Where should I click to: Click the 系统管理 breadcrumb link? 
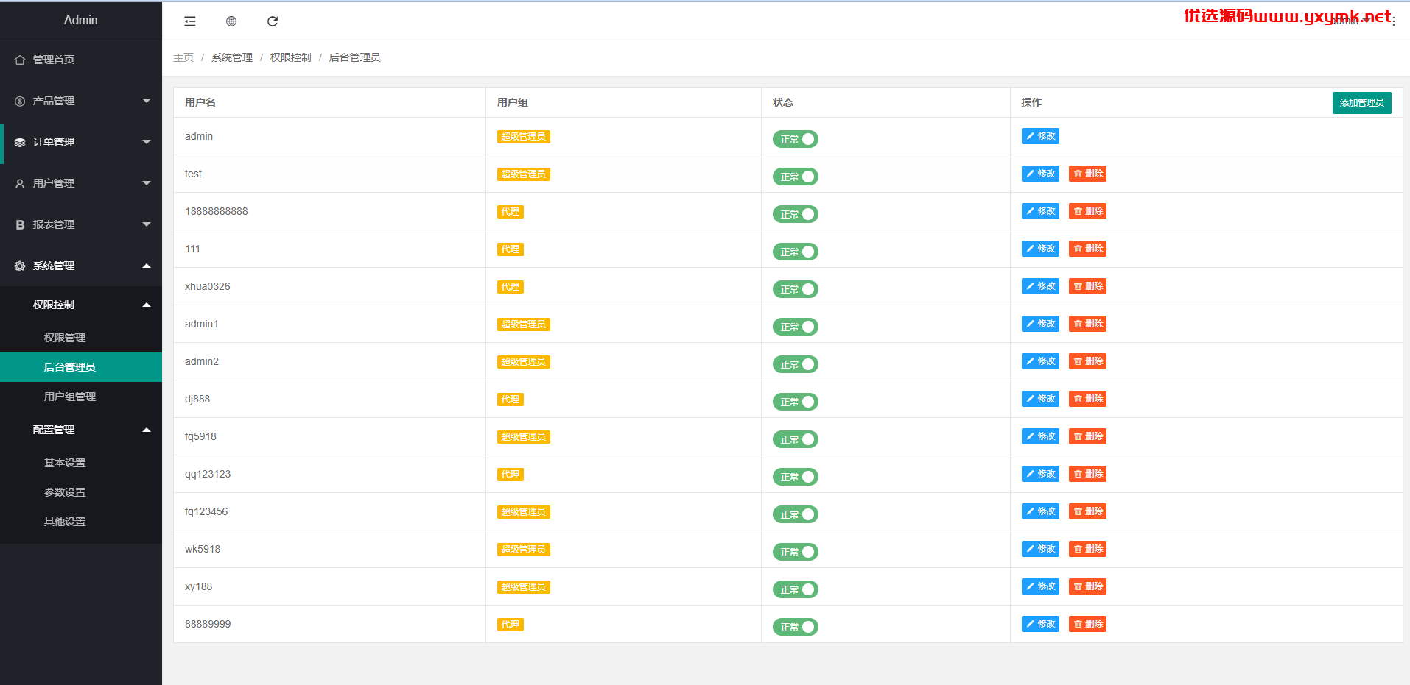tap(232, 57)
